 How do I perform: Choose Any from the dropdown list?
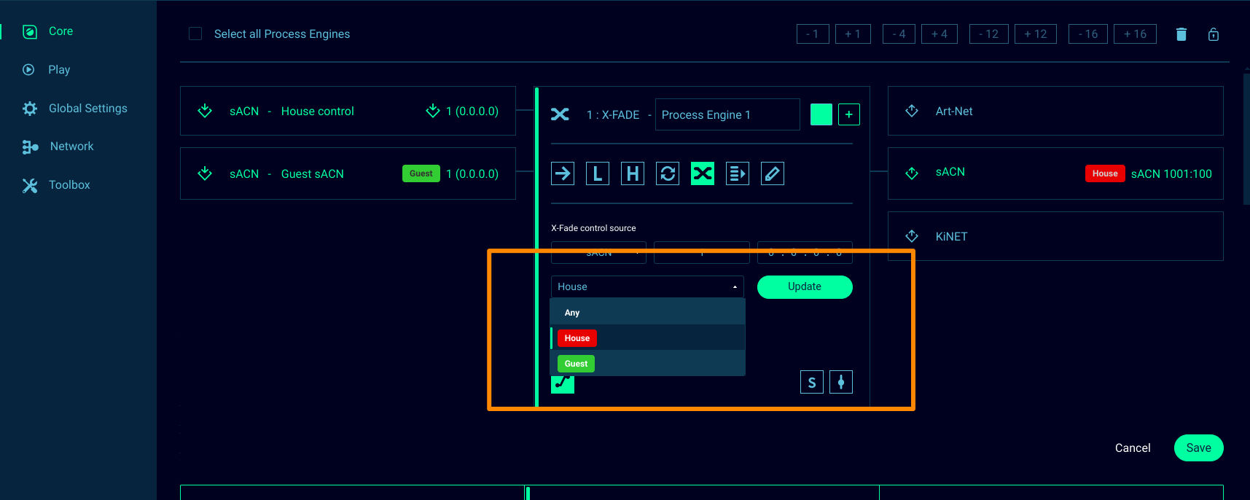(572, 313)
